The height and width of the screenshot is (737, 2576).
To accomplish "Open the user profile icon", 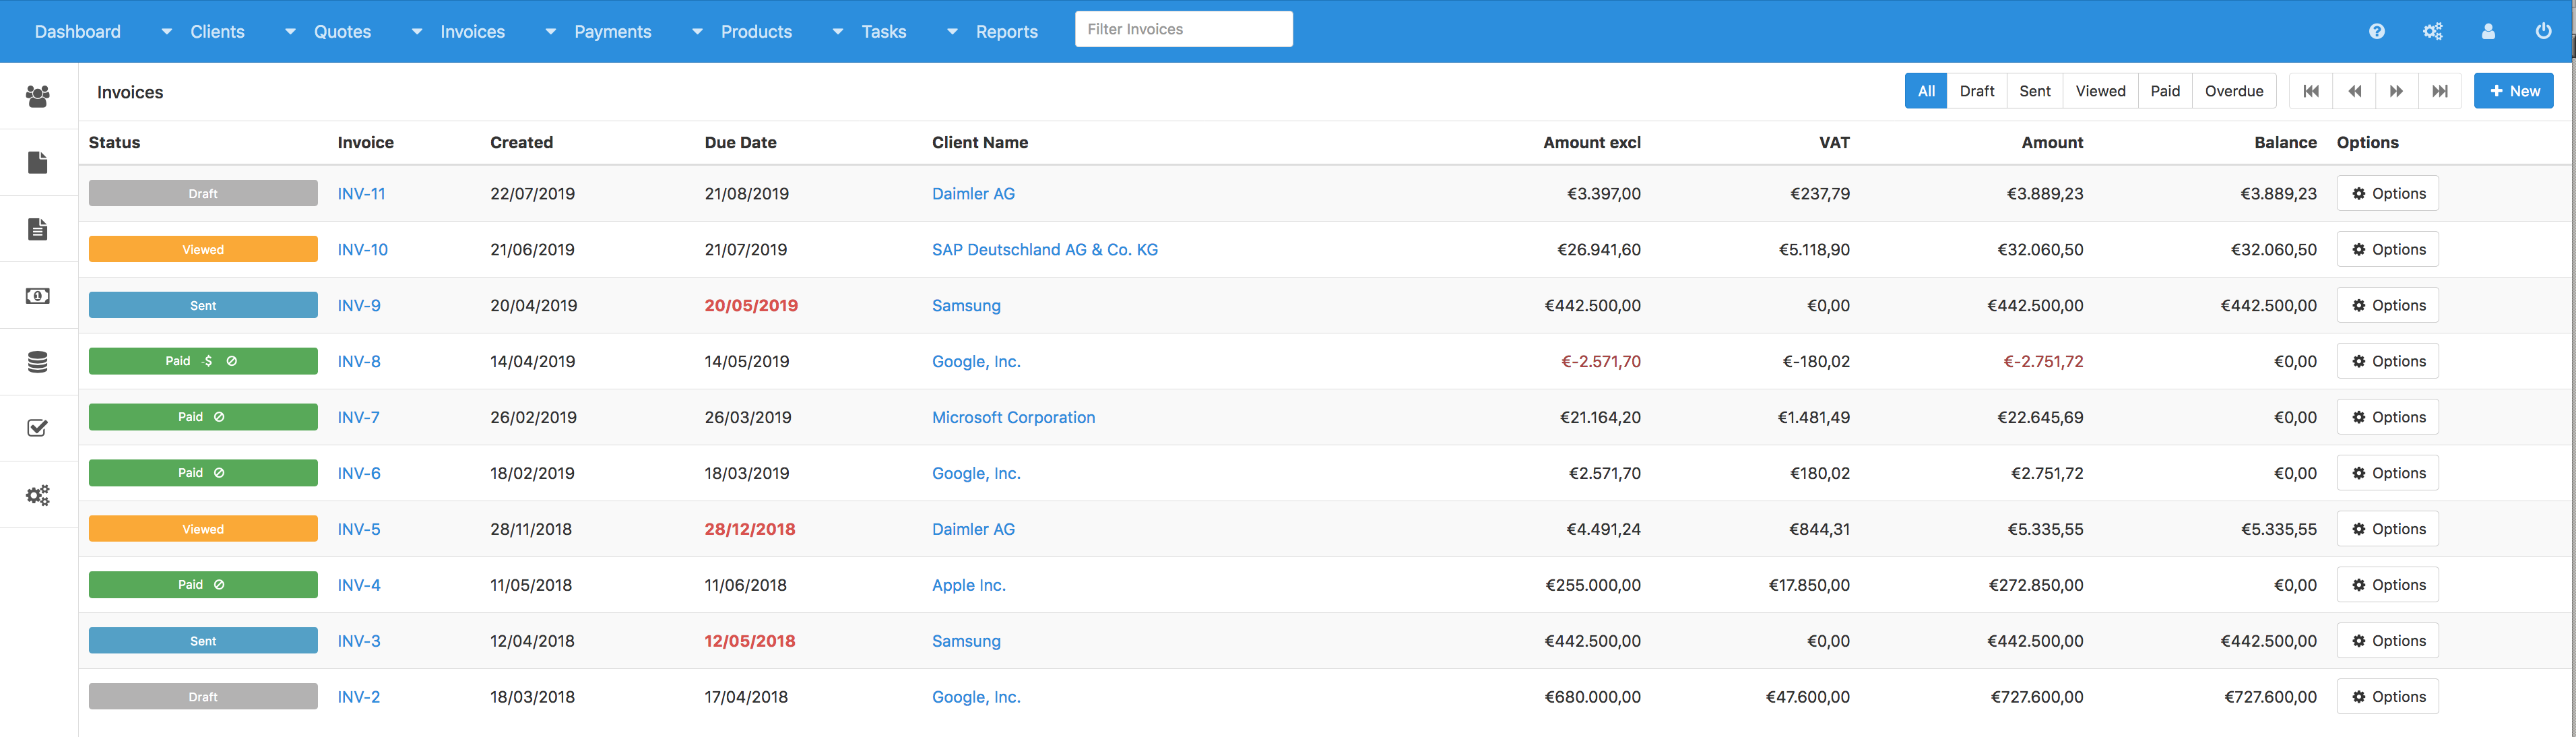I will tap(2488, 31).
